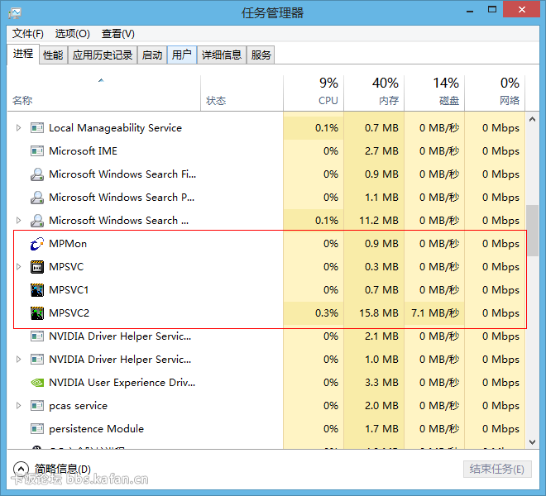Image resolution: width=546 pixels, height=496 pixels.
Task: Expand the Local Manageability Service row
Action: 19,128
